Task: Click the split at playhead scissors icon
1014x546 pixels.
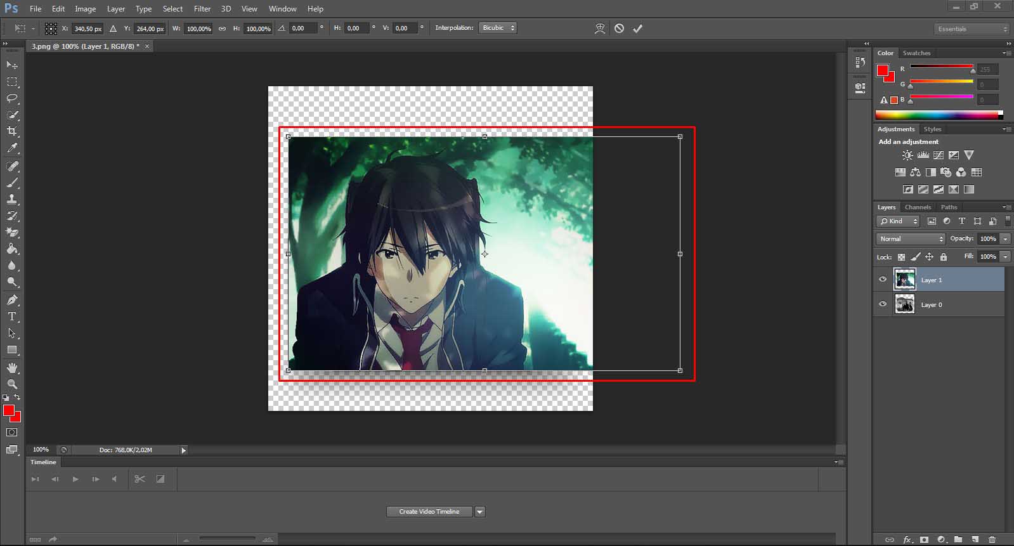Action: [140, 479]
